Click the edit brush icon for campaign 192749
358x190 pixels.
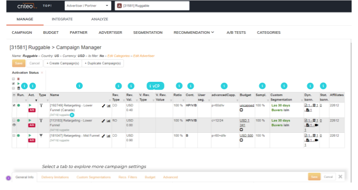[103, 106]
